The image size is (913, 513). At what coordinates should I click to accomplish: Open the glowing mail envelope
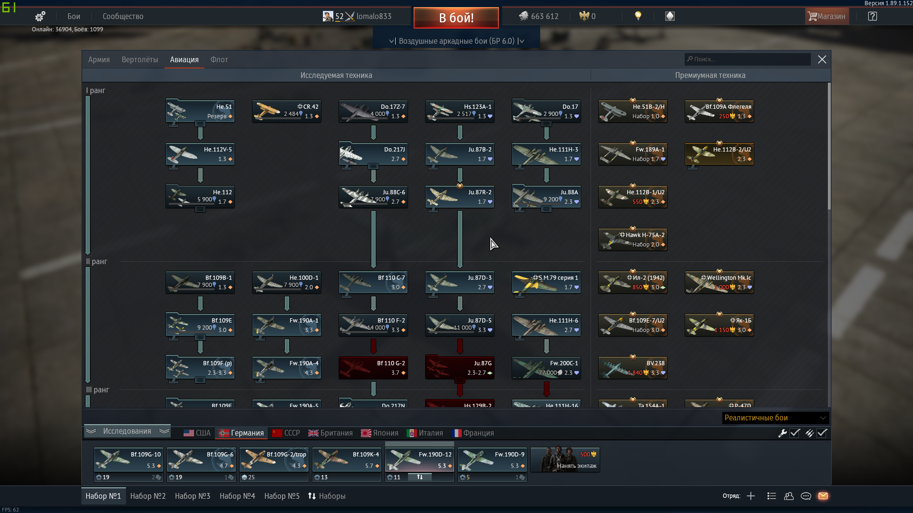pyautogui.click(x=823, y=496)
